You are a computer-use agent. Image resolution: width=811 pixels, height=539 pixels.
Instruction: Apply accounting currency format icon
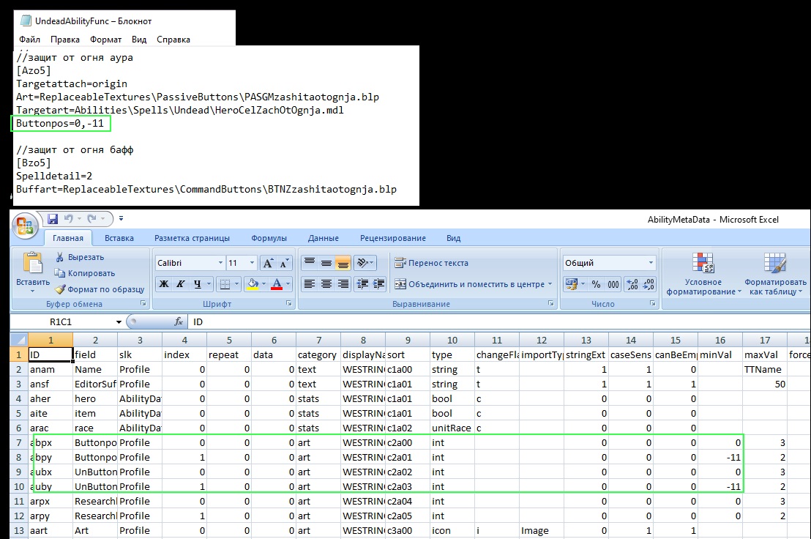(572, 284)
